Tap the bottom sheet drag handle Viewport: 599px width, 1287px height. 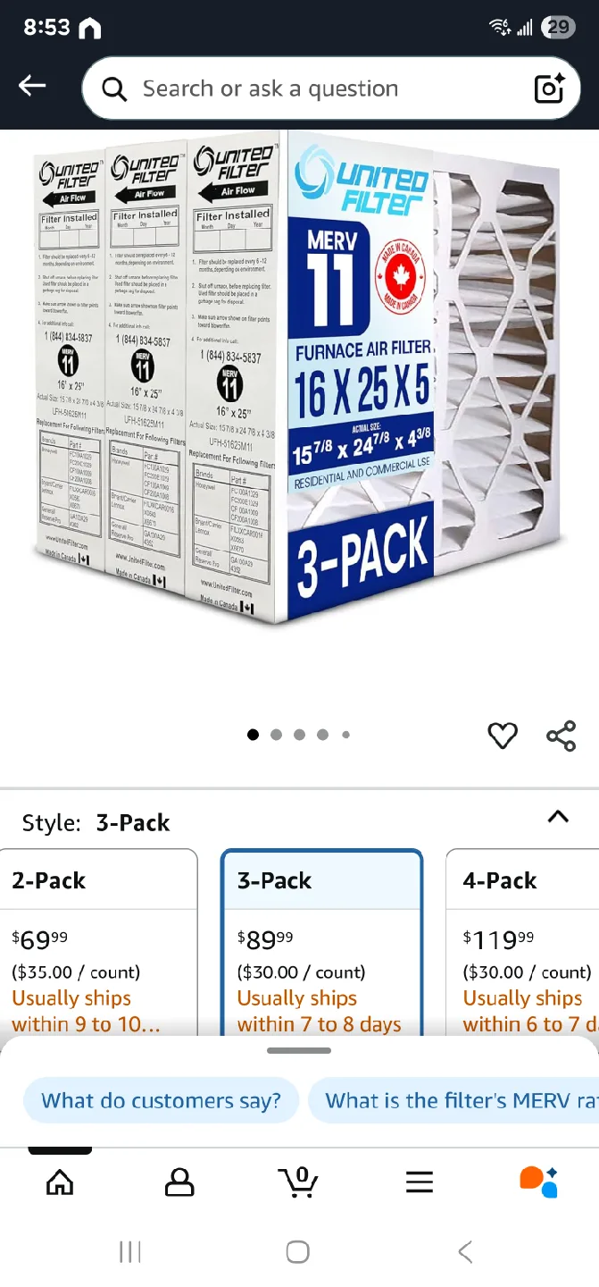(x=299, y=1050)
